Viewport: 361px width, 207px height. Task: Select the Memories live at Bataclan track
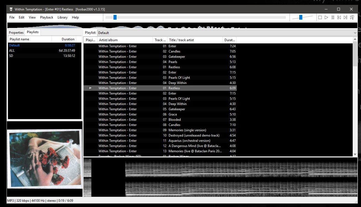tap(160, 151)
